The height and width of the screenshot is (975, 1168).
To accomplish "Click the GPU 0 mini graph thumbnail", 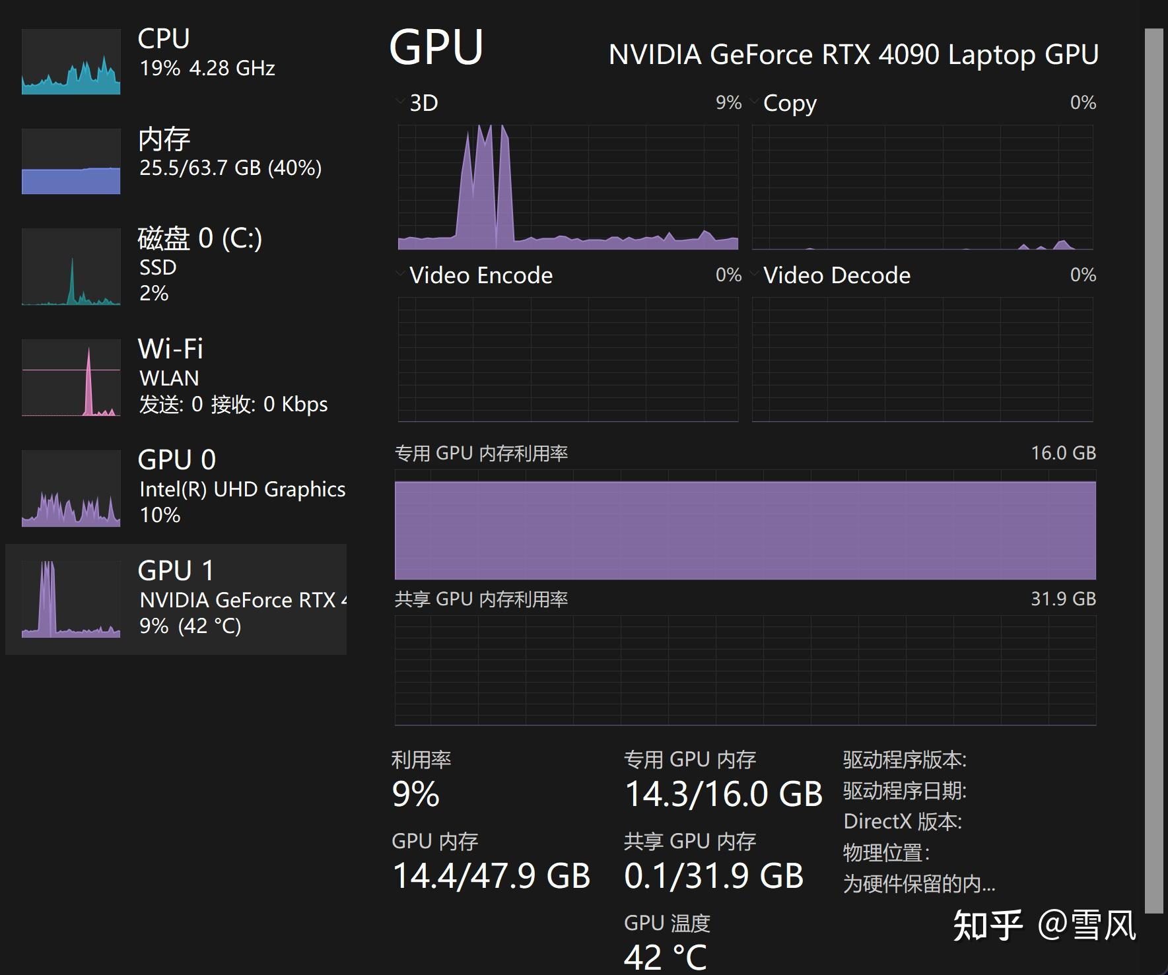I will tap(71, 488).
